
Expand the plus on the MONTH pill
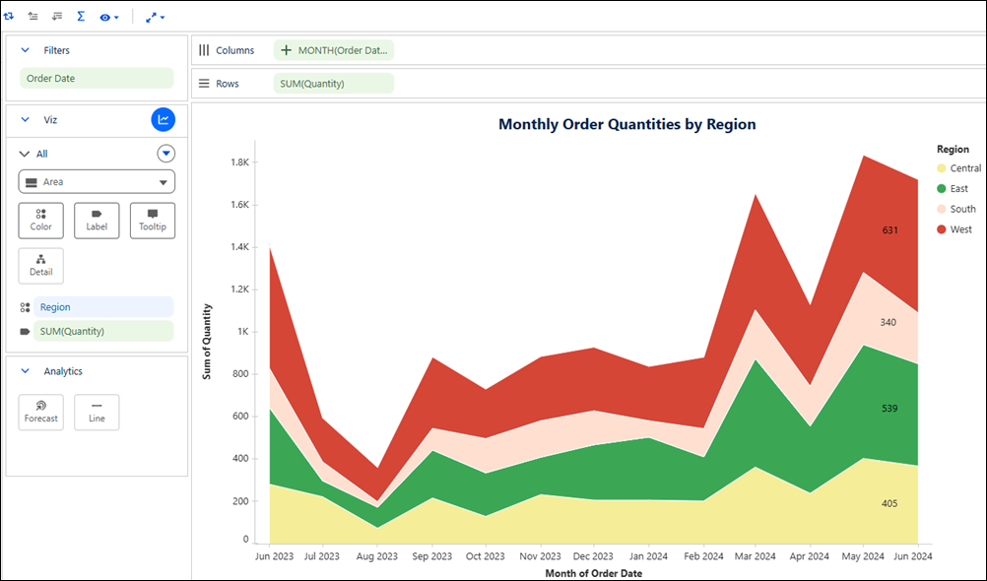pyautogui.click(x=286, y=50)
